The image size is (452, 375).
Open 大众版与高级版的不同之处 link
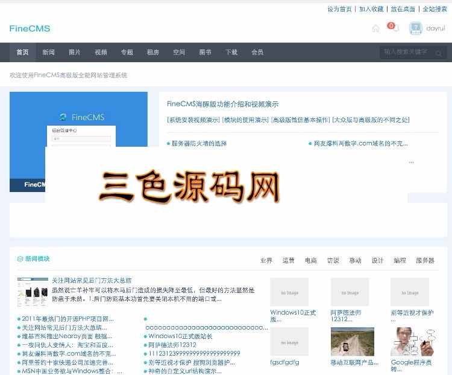coord(371,120)
